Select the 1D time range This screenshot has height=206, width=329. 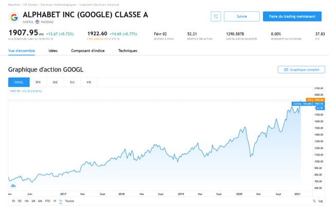pos(13,201)
